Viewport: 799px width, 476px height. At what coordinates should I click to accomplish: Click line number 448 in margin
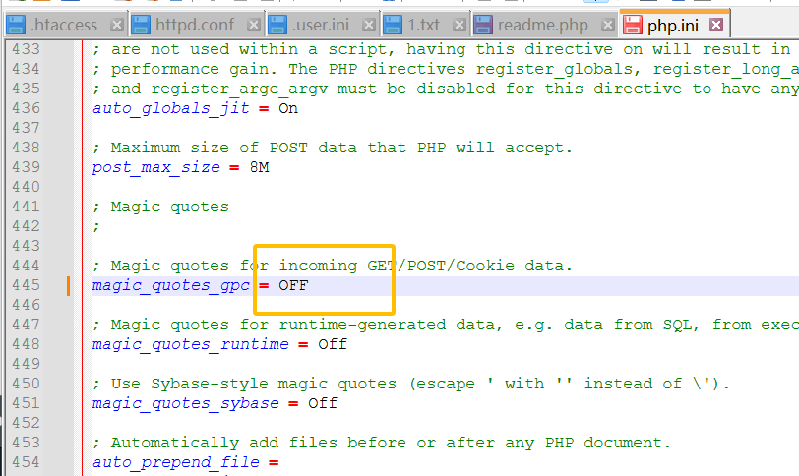[x=26, y=344]
